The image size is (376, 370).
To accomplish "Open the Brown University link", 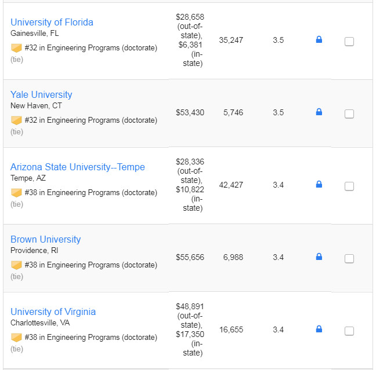I will [x=46, y=239].
